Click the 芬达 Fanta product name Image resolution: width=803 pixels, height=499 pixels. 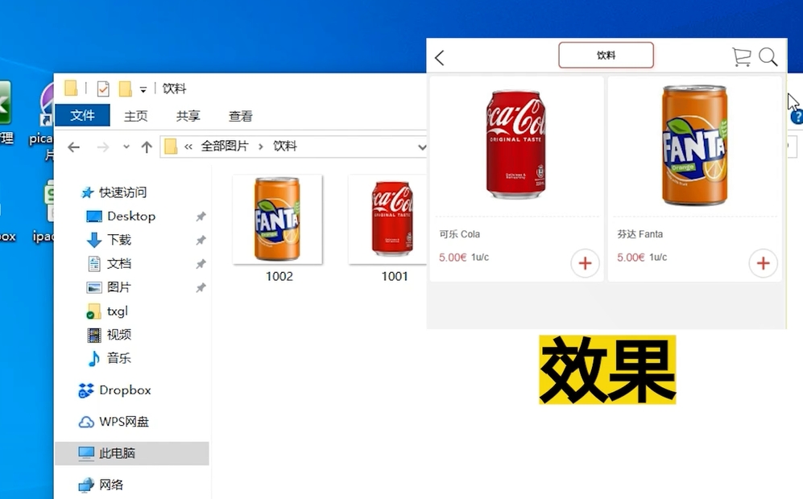[x=640, y=234]
